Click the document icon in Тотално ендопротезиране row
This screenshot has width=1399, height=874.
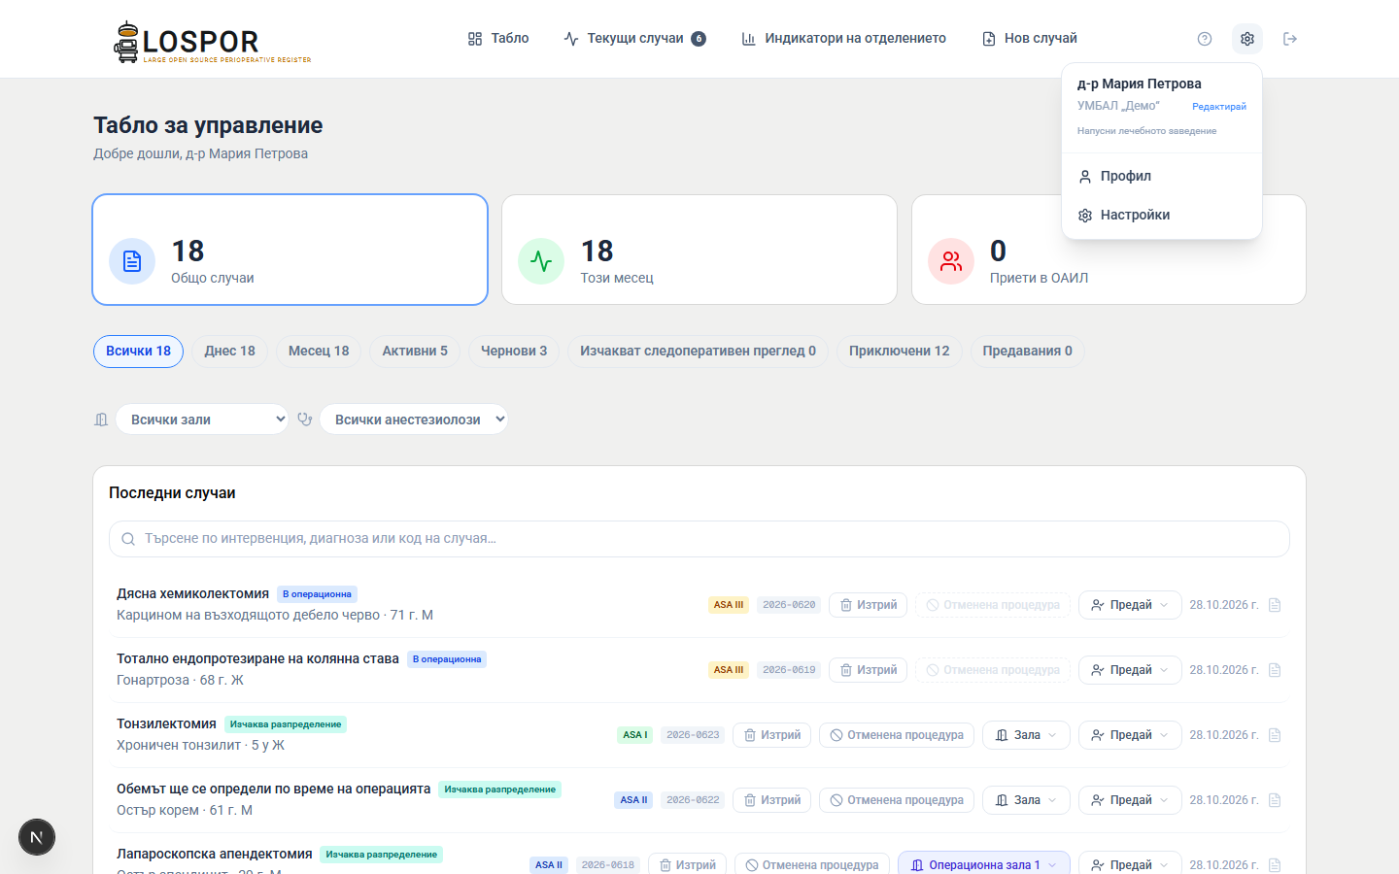pyautogui.click(x=1275, y=670)
